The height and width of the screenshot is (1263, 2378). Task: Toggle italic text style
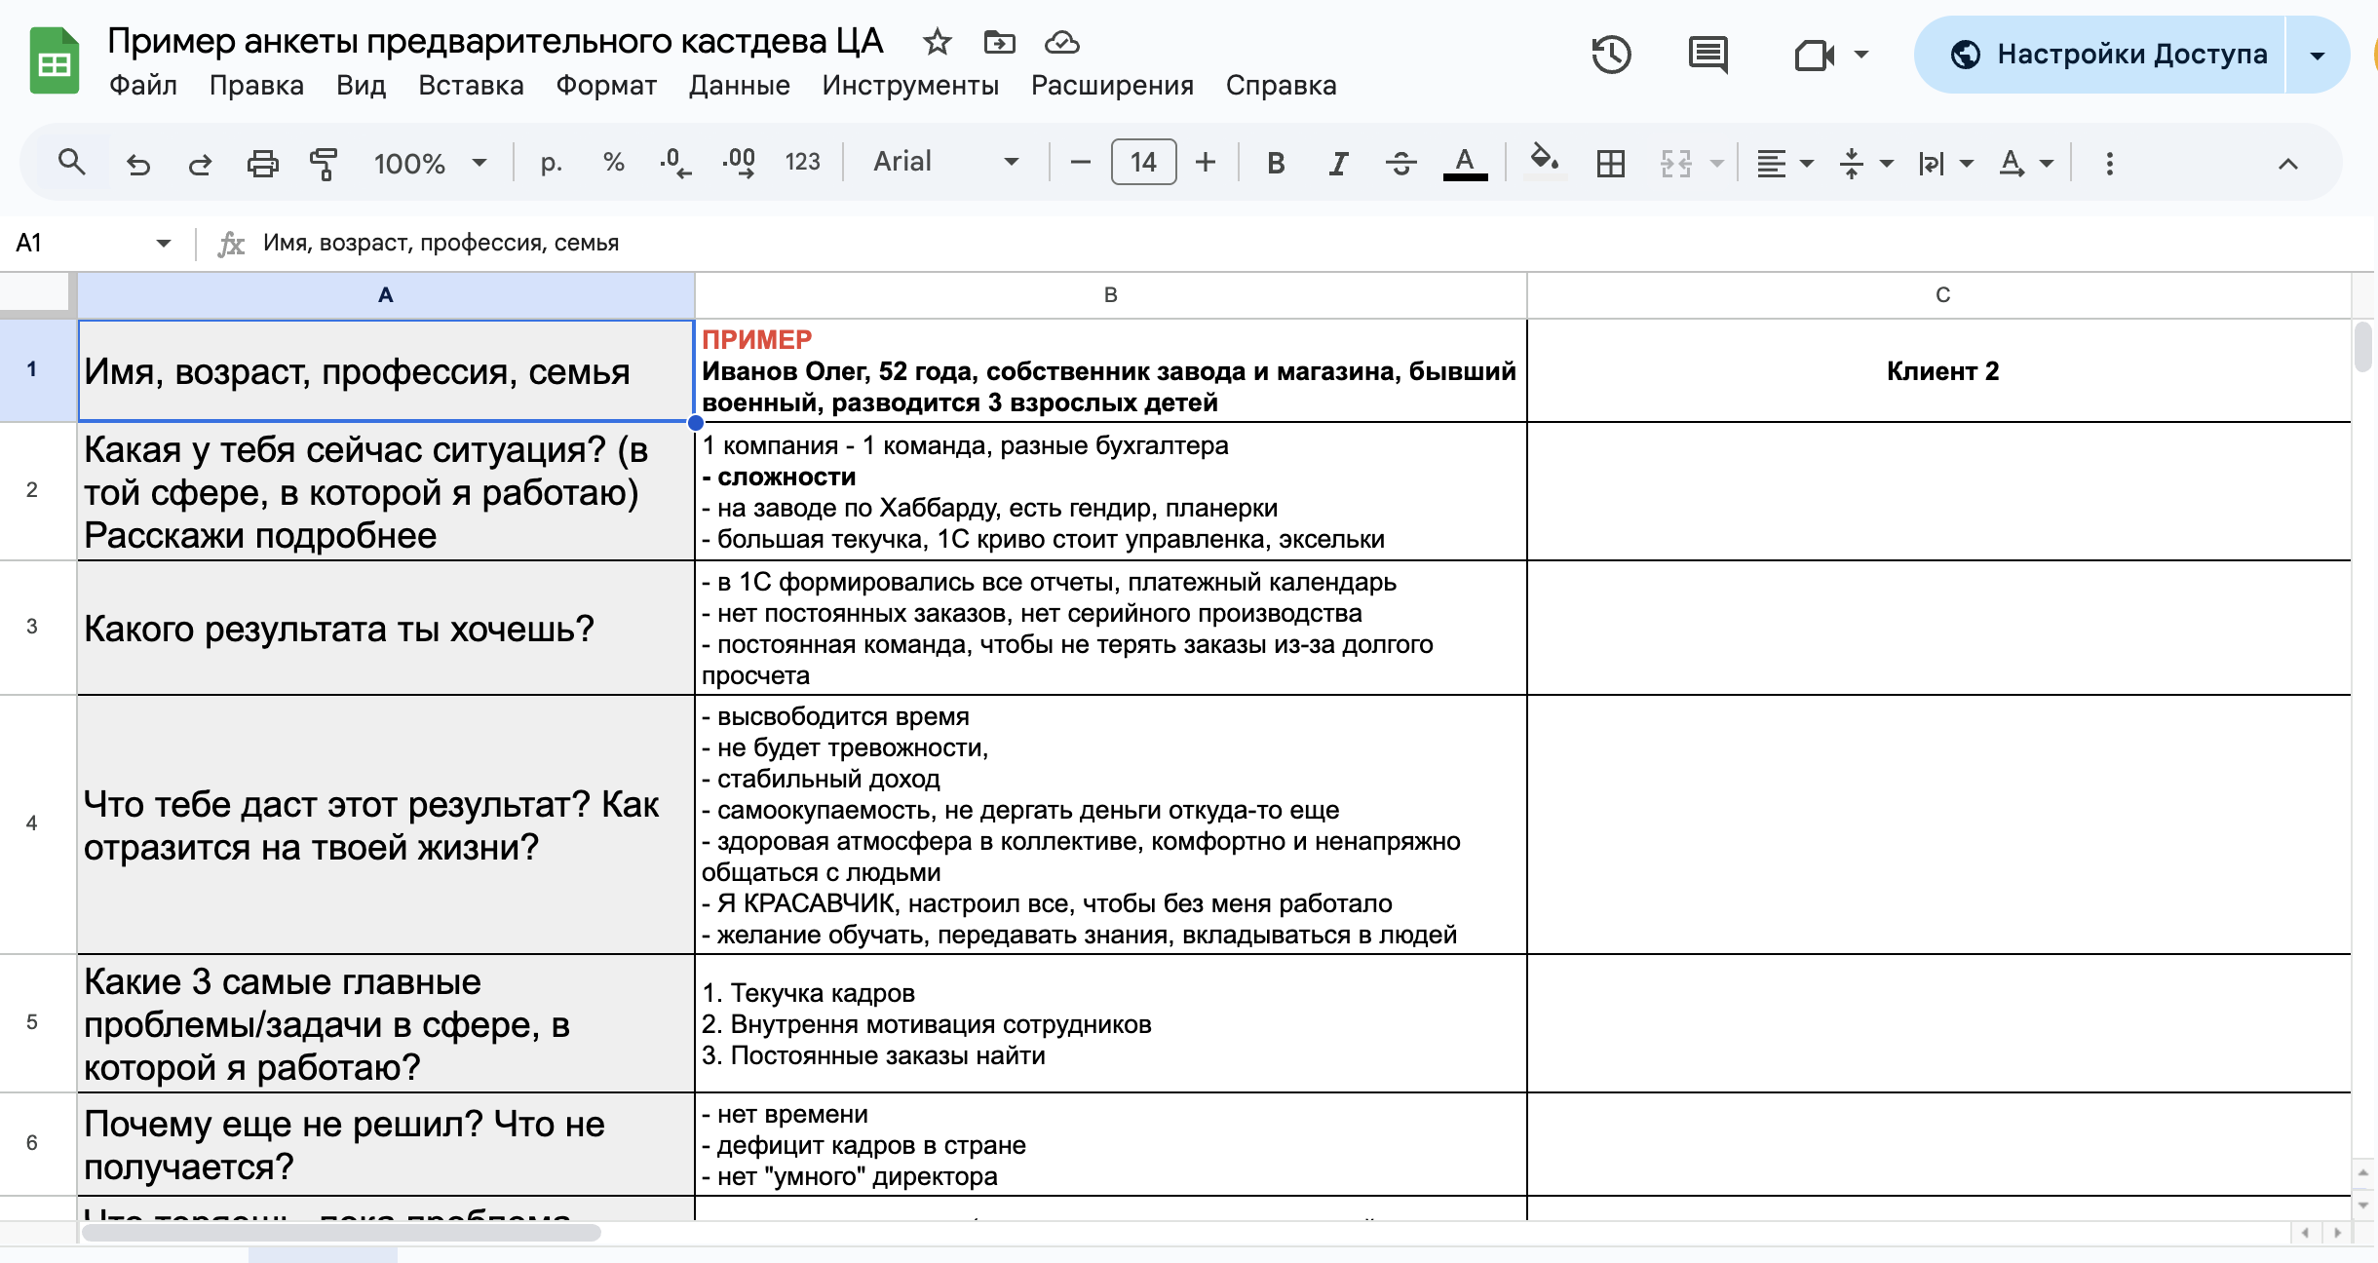click(1338, 163)
